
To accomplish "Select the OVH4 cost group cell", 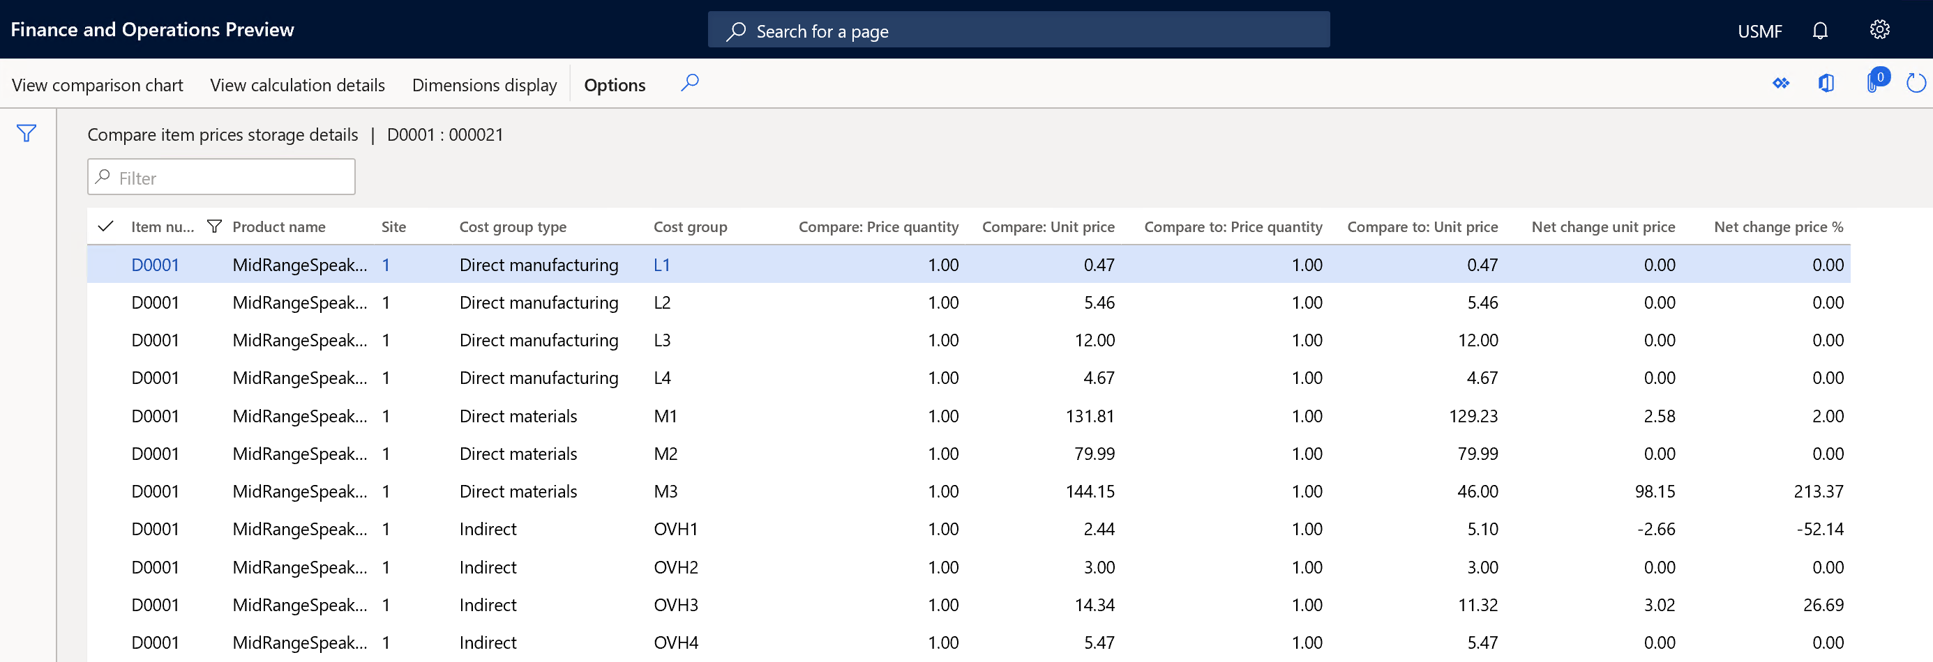I will pyautogui.click(x=675, y=642).
